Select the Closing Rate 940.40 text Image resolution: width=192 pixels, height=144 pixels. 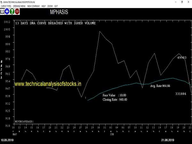pyautogui.click(x=115, y=100)
